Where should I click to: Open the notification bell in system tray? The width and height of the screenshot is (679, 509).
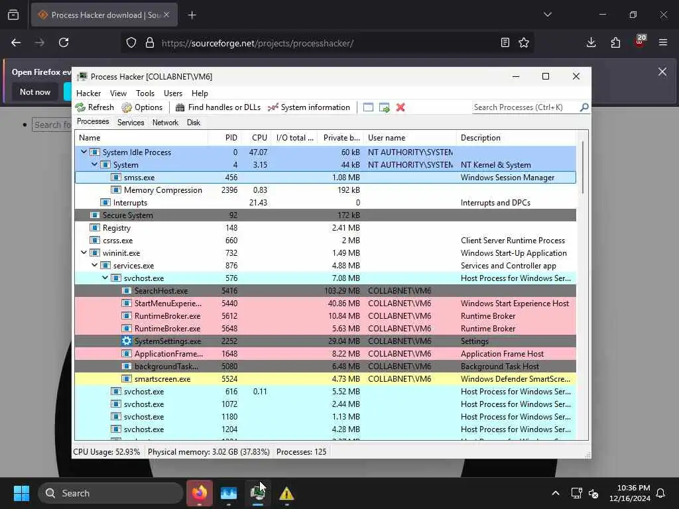661,493
